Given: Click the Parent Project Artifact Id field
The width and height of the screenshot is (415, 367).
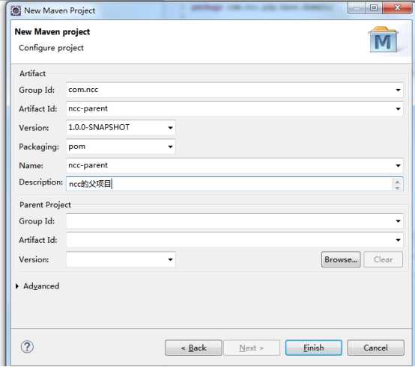Looking at the screenshot, I should click(x=234, y=240).
